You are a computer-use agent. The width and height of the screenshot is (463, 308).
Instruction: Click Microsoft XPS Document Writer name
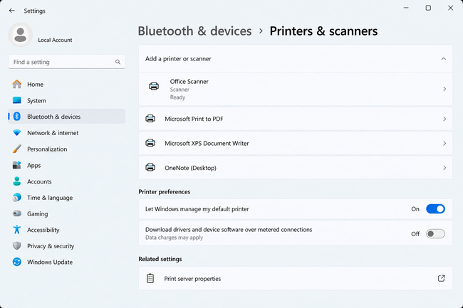(207, 144)
